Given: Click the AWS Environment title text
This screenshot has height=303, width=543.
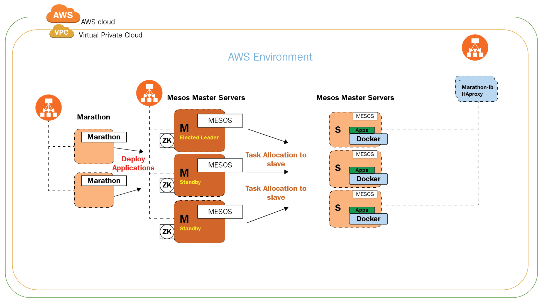Looking at the screenshot, I should pos(270,57).
